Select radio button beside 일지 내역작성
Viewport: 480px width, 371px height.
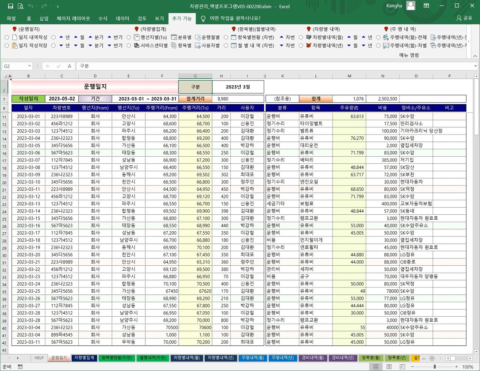[7, 37]
